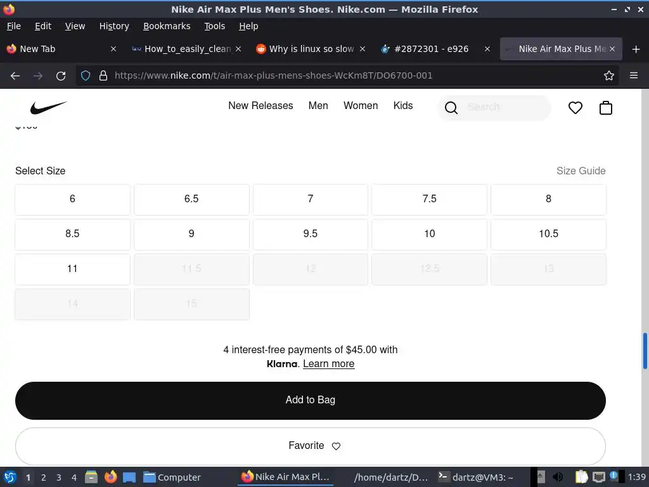Close the New Tab tab
The image size is (649, 487).
(113, 49)
